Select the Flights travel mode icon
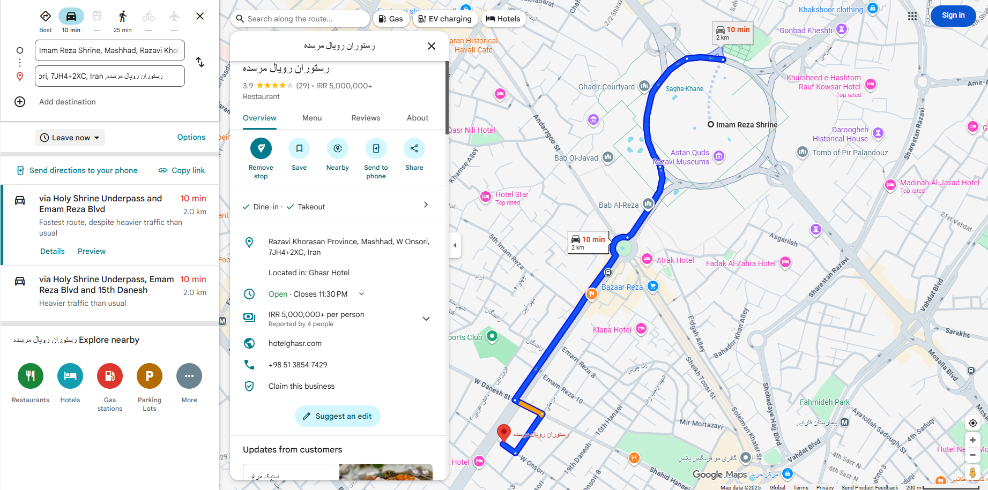 point(174,16)
